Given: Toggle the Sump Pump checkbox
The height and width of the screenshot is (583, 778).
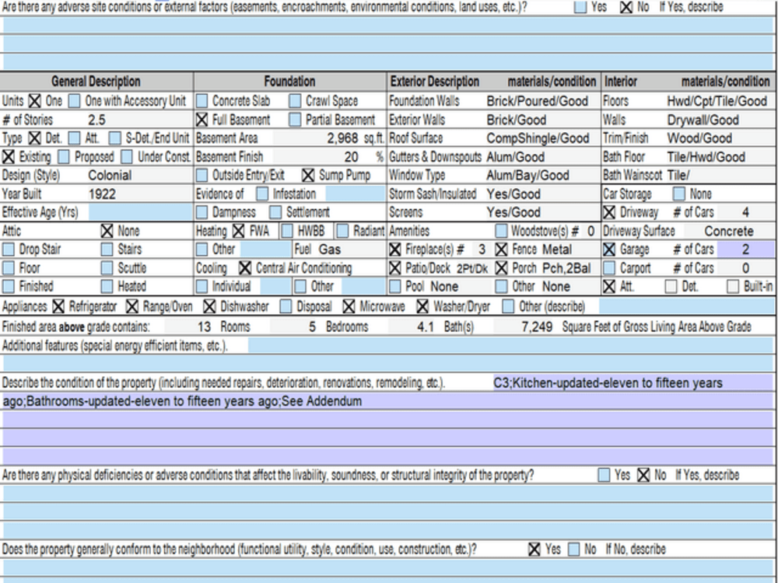Looking at the screenshot, I should [x=308, y=175].
